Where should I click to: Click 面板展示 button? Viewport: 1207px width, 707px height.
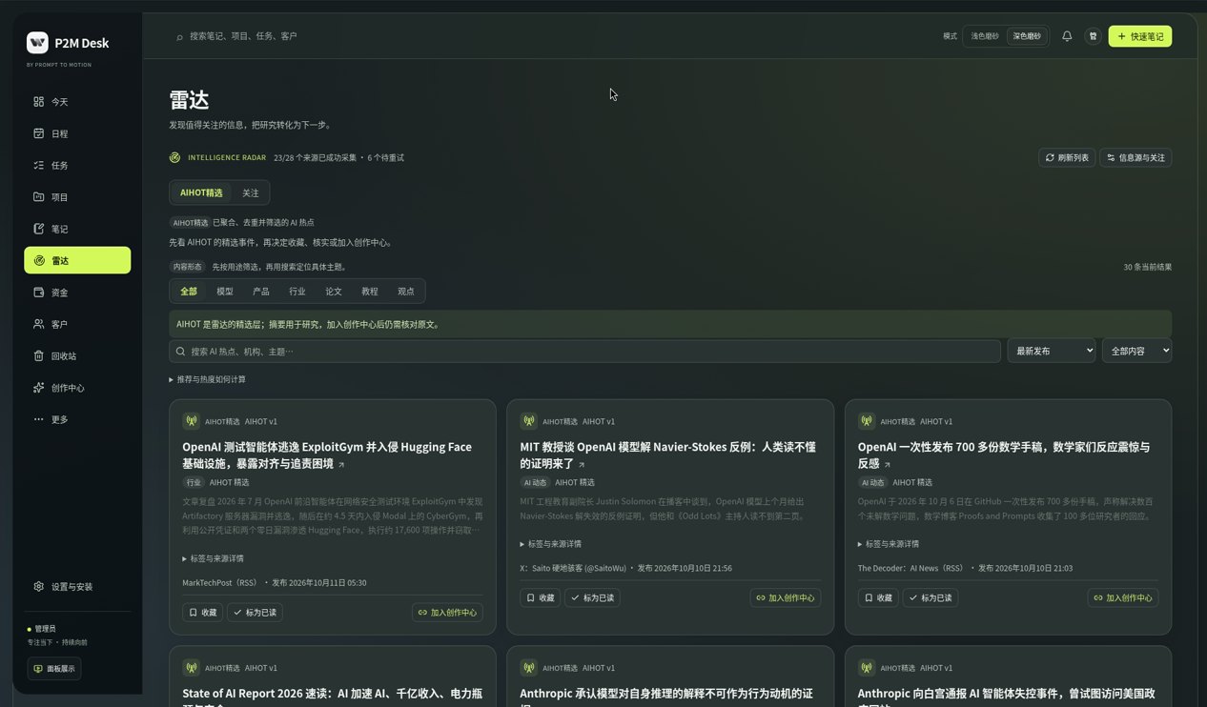(x=54, y=669)
